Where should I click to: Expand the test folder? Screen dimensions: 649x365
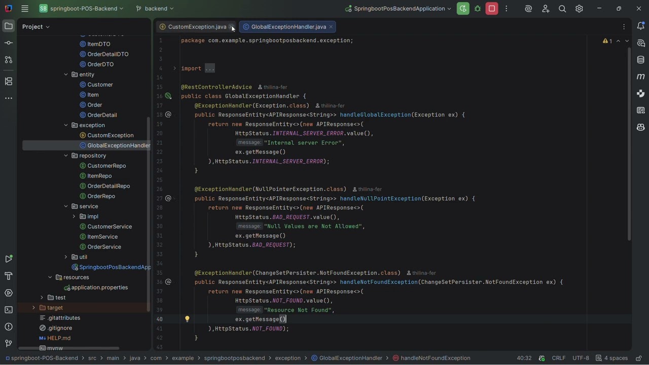point(42,298)
